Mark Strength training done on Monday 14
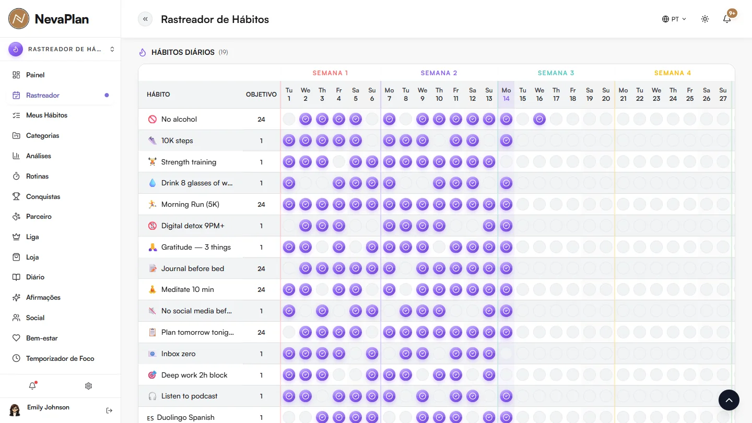The width and height of the screenshot is (752, 423). [506, 162]
